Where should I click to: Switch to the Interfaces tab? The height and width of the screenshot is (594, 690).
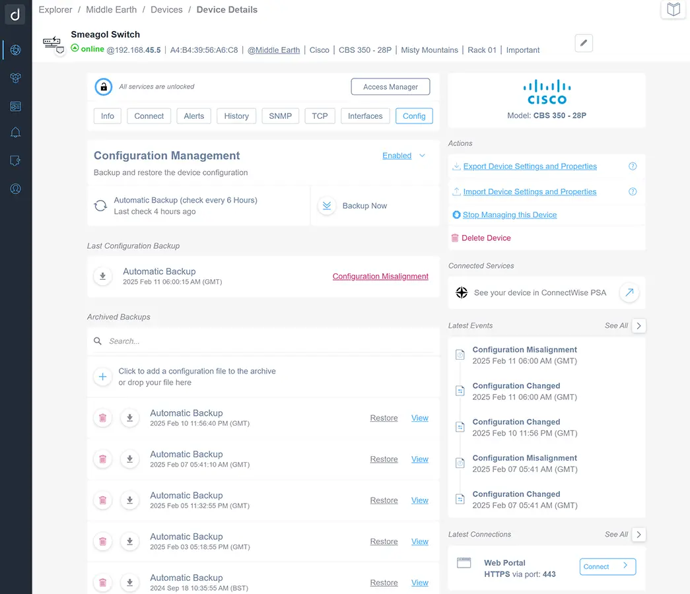365,116
